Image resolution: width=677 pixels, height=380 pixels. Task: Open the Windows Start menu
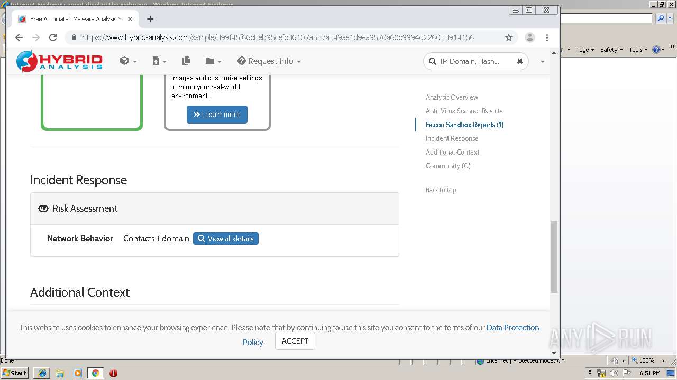15,373
